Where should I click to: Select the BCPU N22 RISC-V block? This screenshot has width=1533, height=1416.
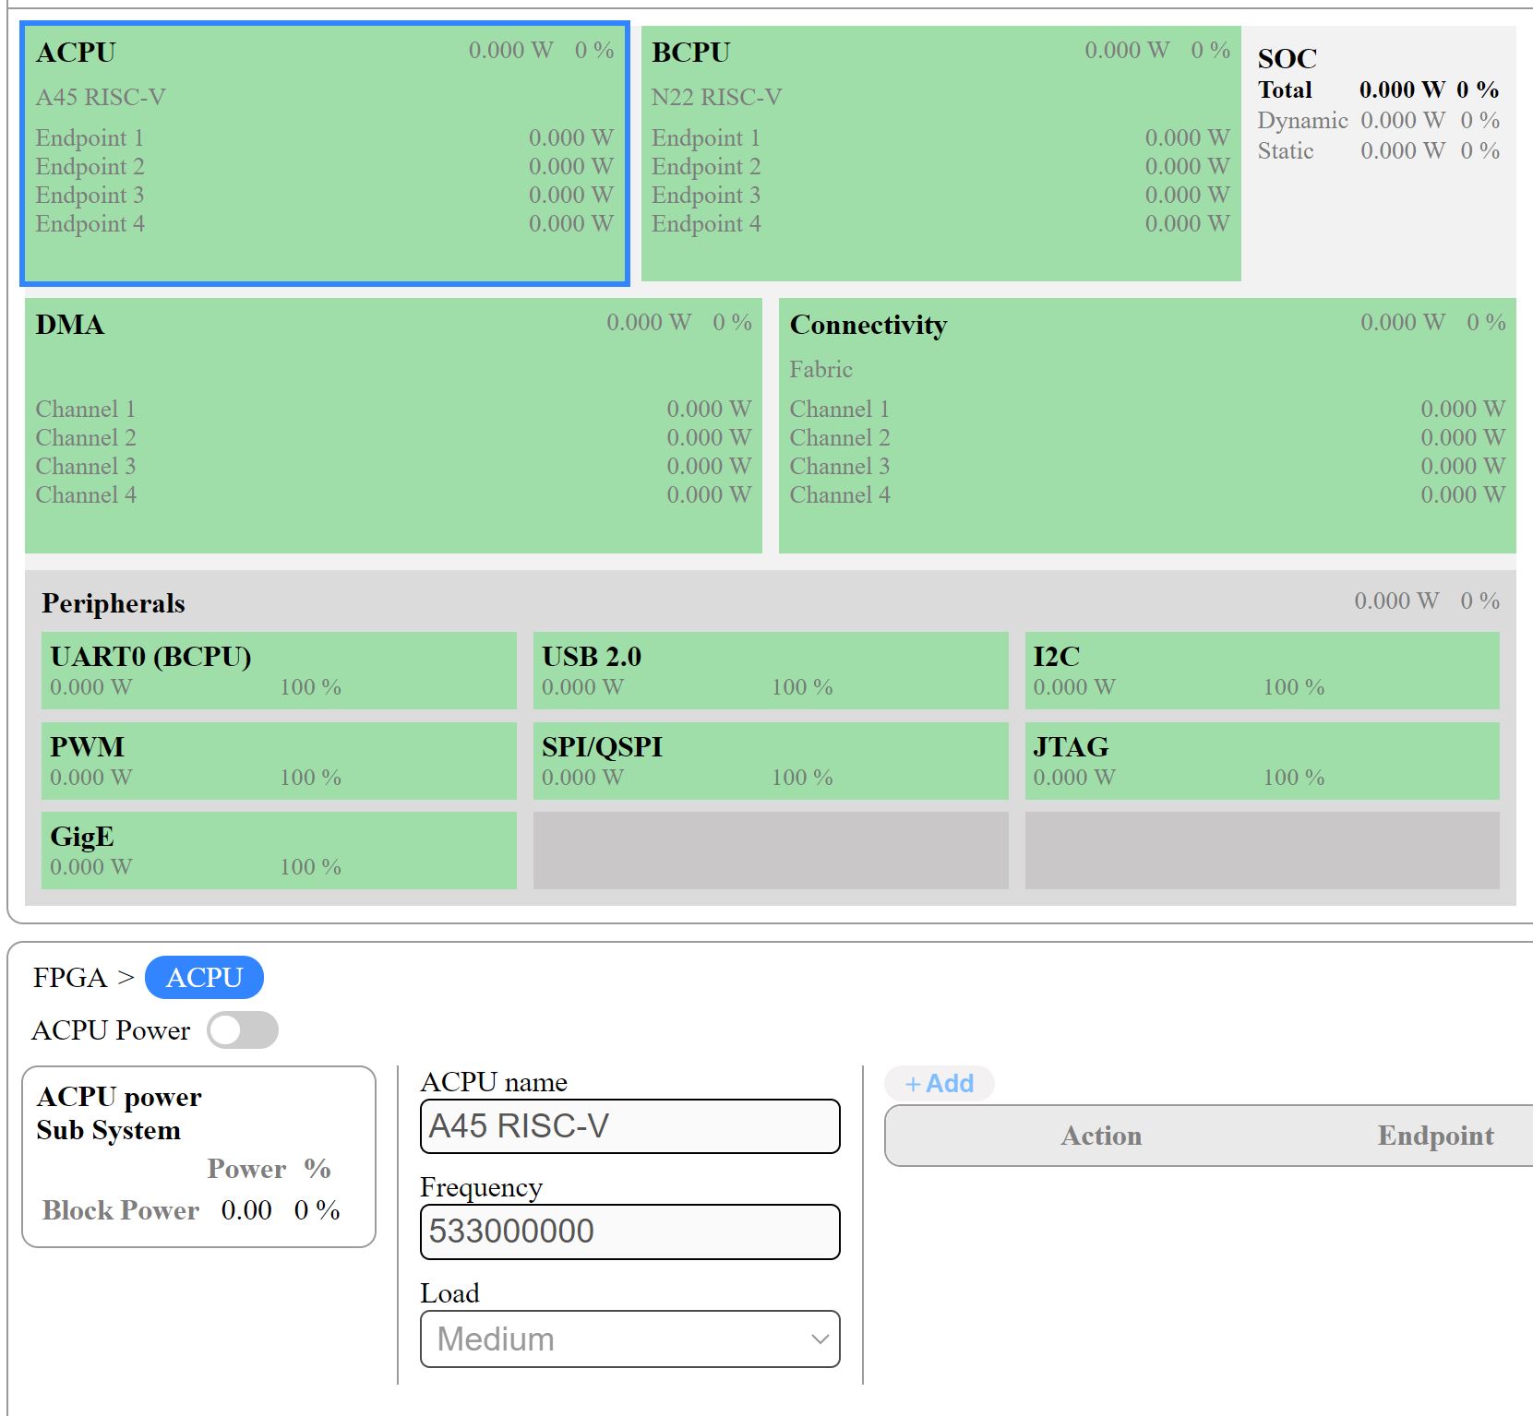pos(940,153)
